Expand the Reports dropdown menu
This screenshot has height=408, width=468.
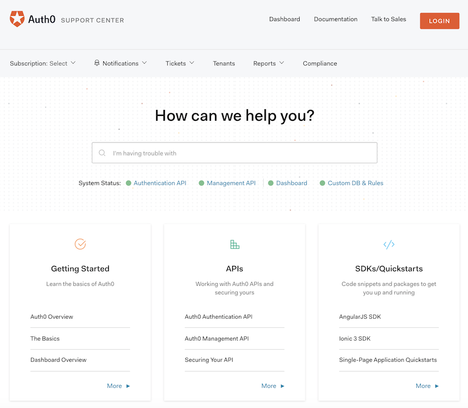coord(269,63)
